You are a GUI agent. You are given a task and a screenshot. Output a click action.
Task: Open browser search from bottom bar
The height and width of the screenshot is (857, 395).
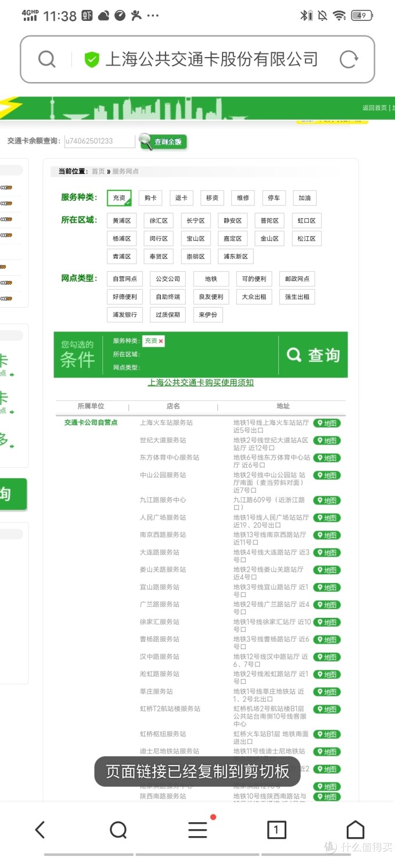click(x=119, y=830)
